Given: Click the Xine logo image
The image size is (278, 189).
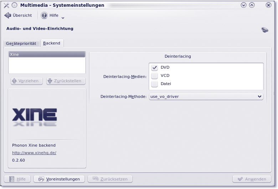Looking at the screenshot, I should [35, 117].
